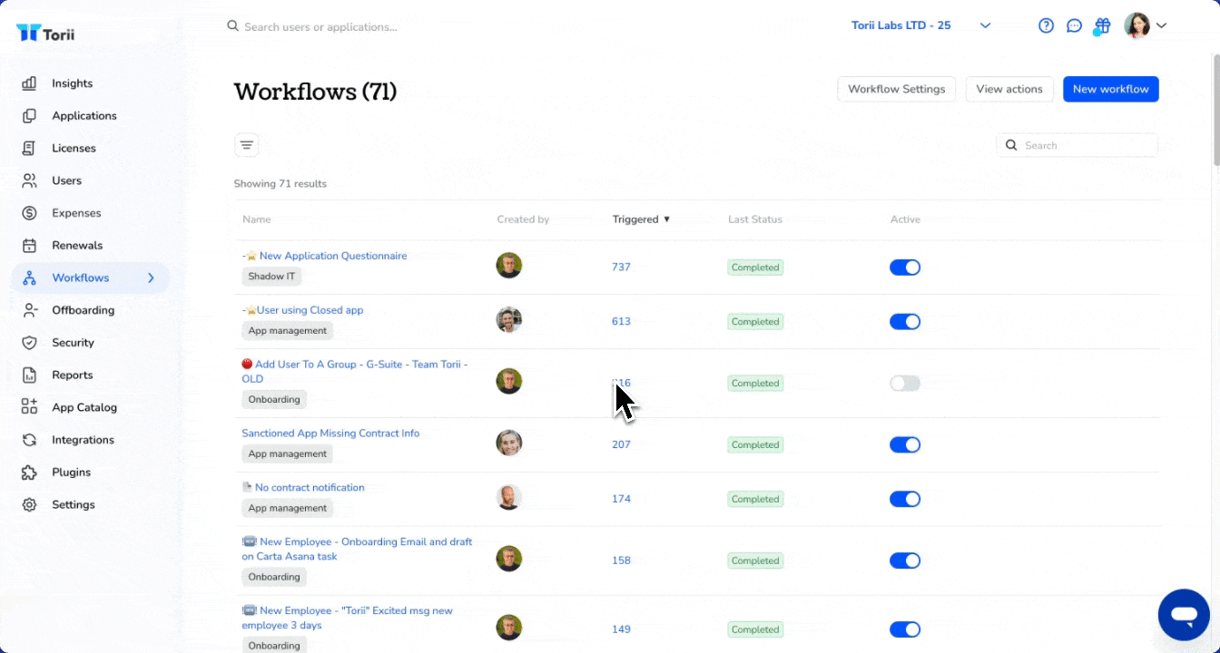Open the Applications sidebar item
Screen dimensions: 1220x653
click(84, 116)
